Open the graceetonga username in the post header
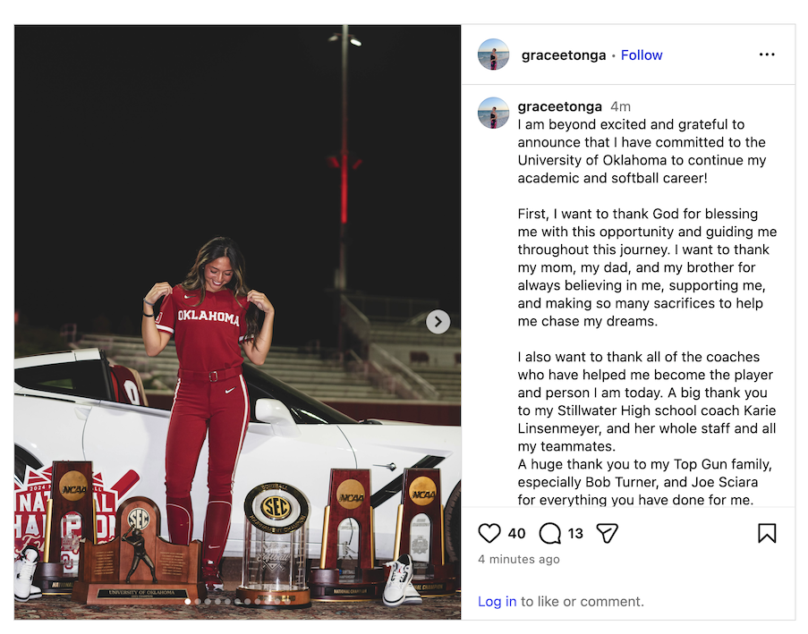The image size is (808, 634). click(563, 55)
